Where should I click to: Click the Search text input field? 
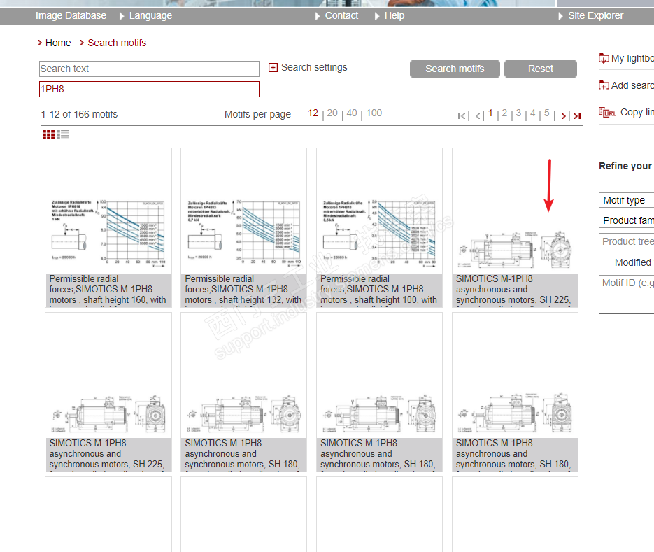click(149, 69)
